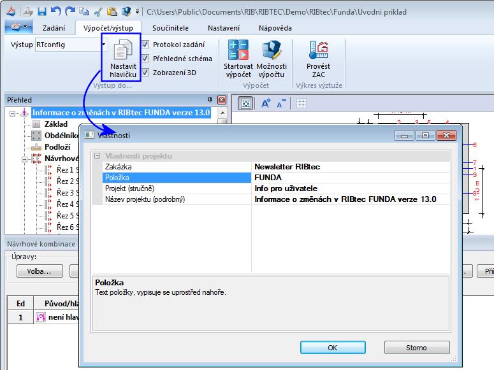Close the Vlastnosti dialog

tap(446, 136)
